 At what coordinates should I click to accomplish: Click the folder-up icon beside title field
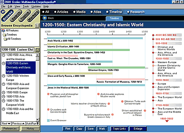(37, 50)
